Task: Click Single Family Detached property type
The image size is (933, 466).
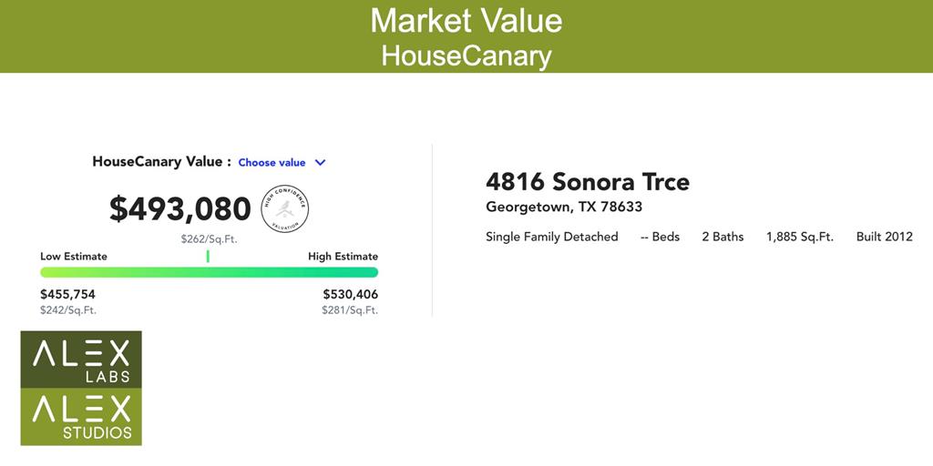Action: (x=551, y=237)
